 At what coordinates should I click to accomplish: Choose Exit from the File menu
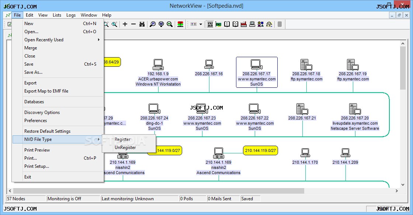pos(58,177)
